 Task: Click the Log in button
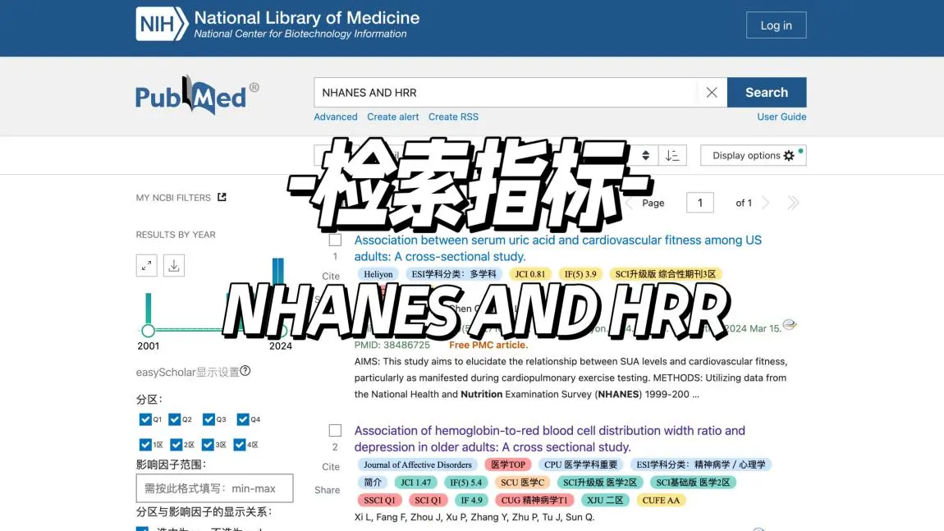(x=776, y=25)
